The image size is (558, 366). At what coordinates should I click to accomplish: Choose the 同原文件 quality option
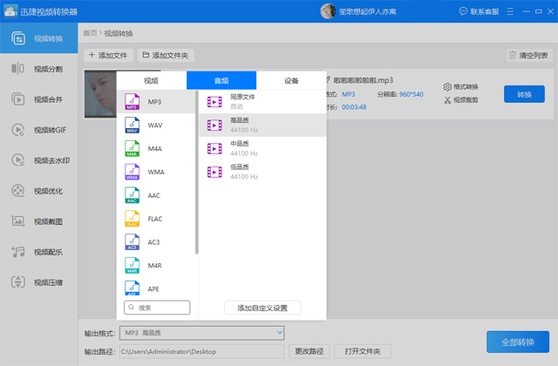[x=262, y=102]
